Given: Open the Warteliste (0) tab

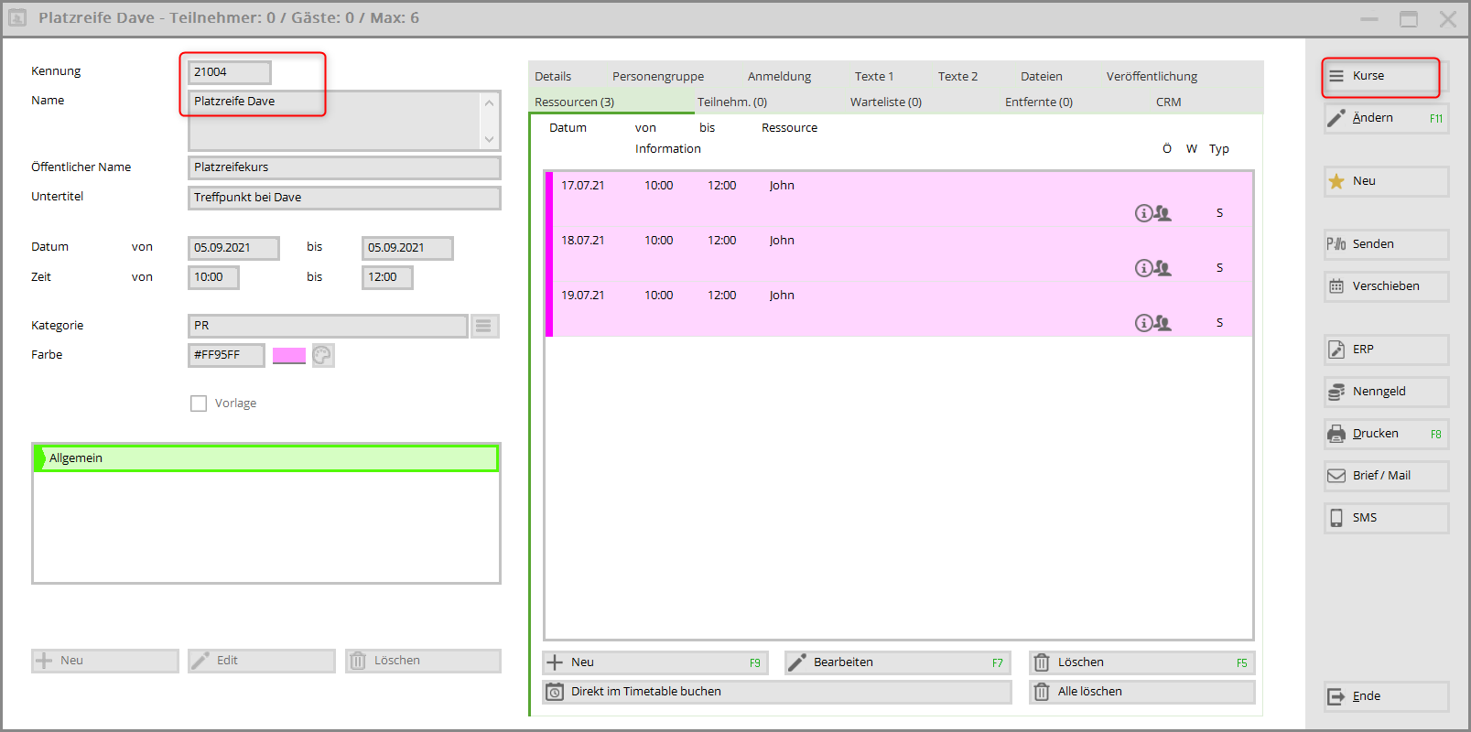Looking at the screenshot, I should click(885, 102).
